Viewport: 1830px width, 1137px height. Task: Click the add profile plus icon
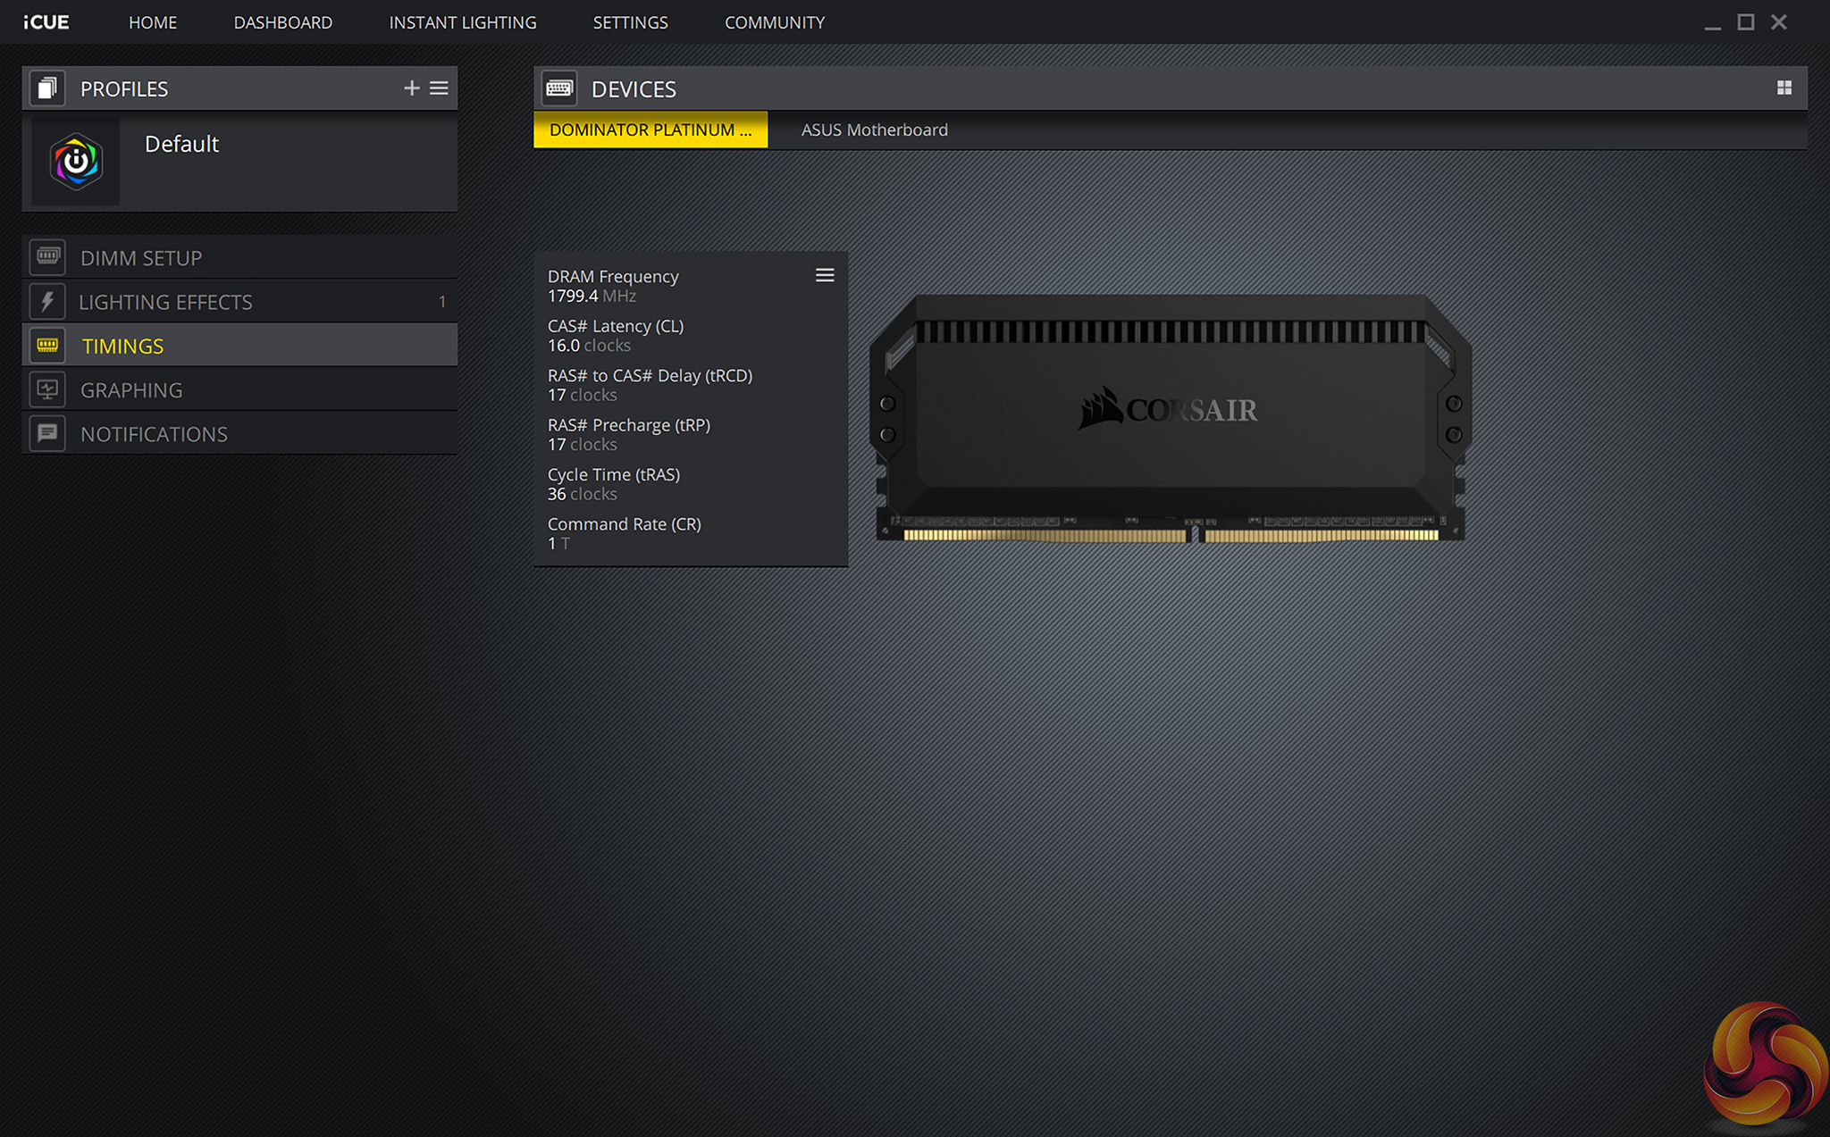pyautogui.click(x=411, y=88)
